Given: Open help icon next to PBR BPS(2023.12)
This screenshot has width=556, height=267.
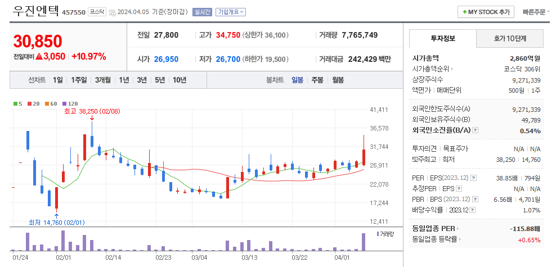Looking at the screenshot, I should (476, 200).
